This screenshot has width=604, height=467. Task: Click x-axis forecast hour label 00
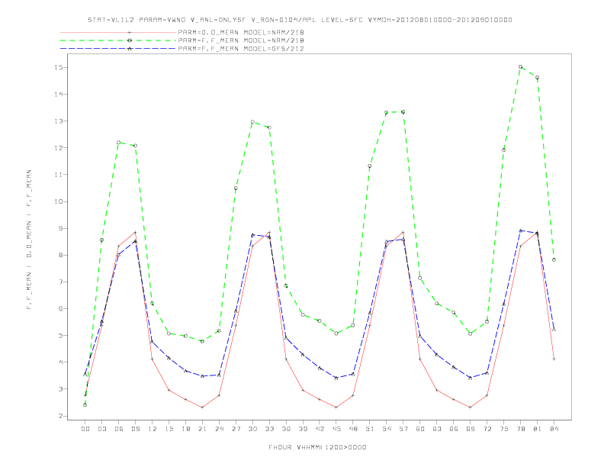pyautogui.click(x=85, y=429)
